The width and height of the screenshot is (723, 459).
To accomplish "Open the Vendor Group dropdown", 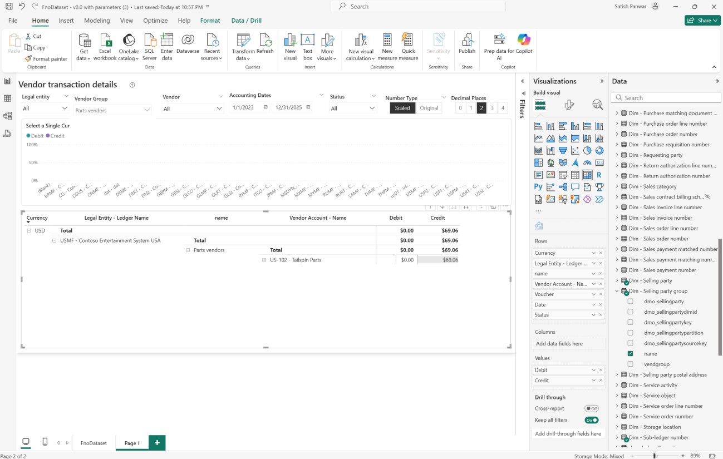I will click(x=147, y=110).
